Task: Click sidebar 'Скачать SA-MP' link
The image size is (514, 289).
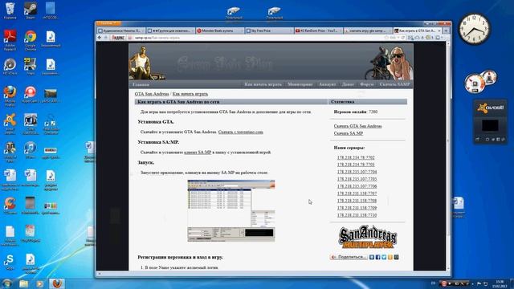Action: tap(348, 133)
